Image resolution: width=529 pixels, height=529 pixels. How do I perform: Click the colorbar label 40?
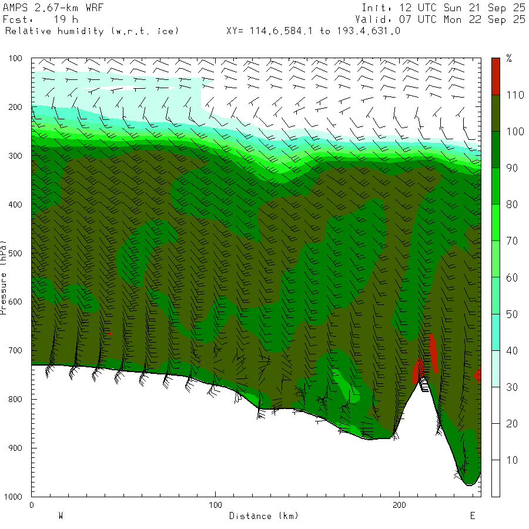coord(512,351)
